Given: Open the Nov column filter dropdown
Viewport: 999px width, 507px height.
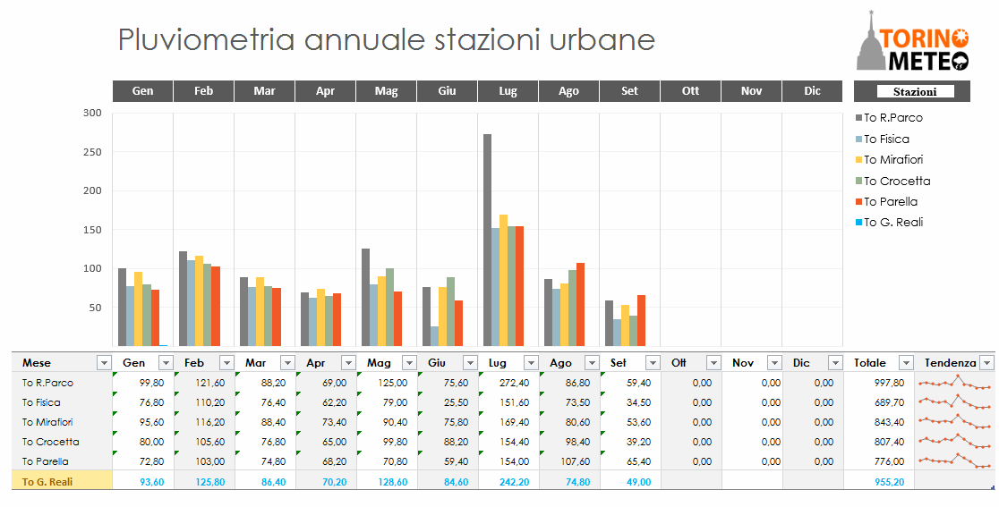Looking at the screenshot, I should tap(774, 363).
